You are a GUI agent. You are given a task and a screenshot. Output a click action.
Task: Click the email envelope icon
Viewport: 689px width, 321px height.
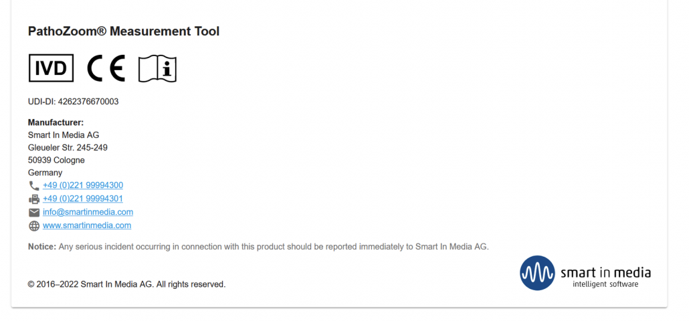click(34, 213)
